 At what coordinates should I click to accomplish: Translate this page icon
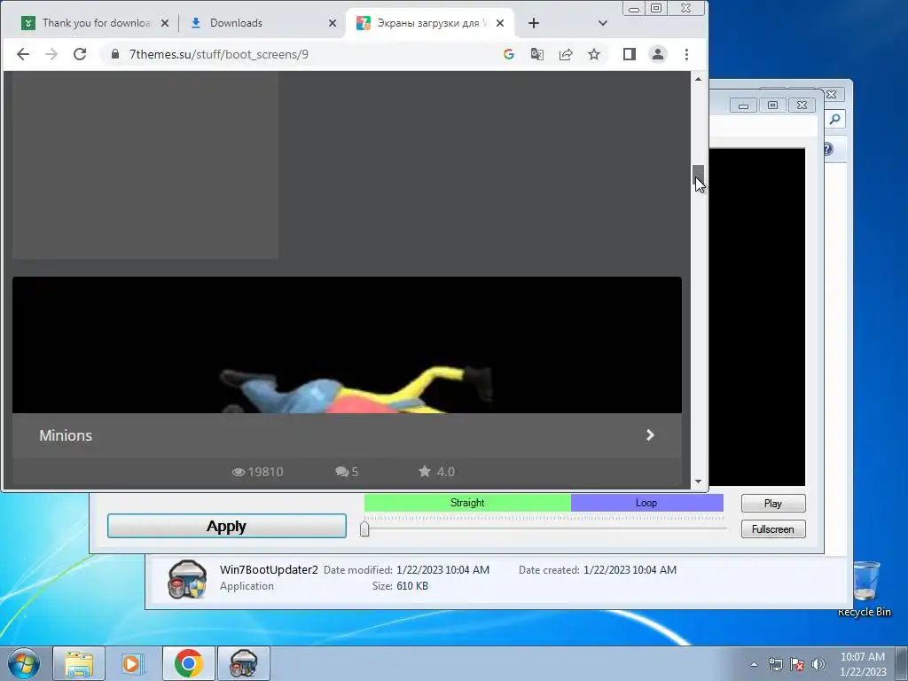click(537, 54)
